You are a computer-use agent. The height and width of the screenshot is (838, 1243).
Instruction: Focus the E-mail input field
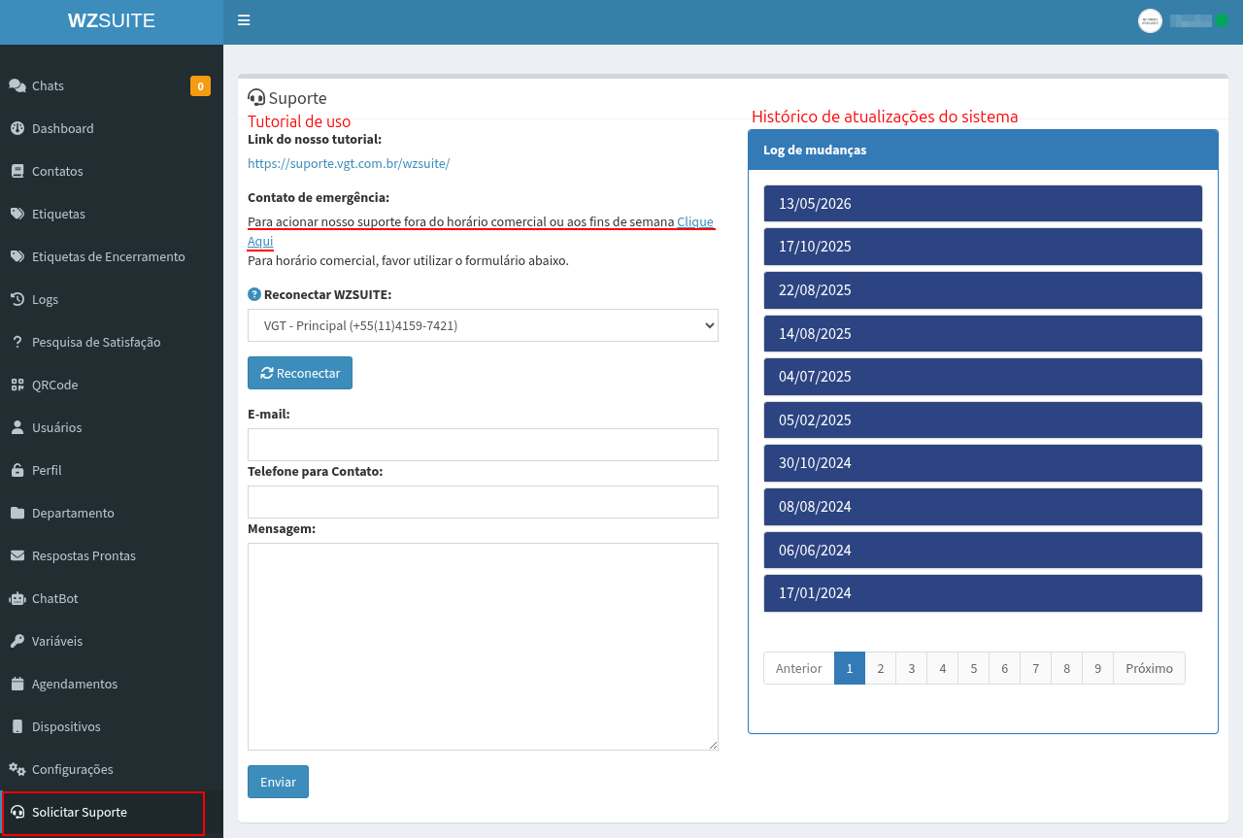click(x=483, y=445)
